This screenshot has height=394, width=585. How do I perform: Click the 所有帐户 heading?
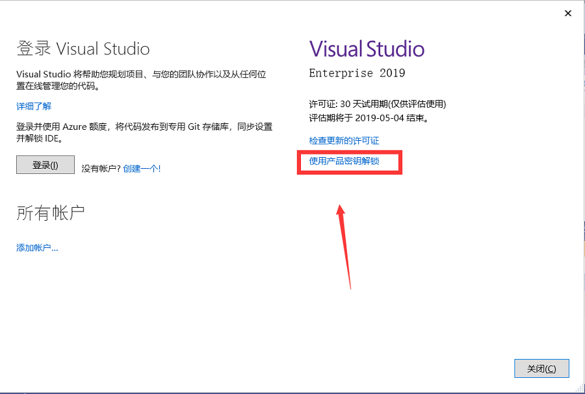pos(51,212)
